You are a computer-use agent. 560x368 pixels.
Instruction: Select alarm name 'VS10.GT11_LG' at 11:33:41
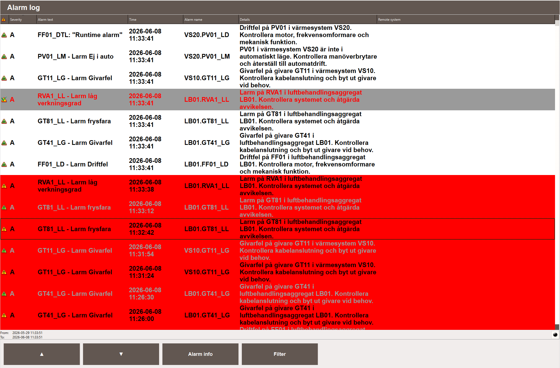[207, 78]
